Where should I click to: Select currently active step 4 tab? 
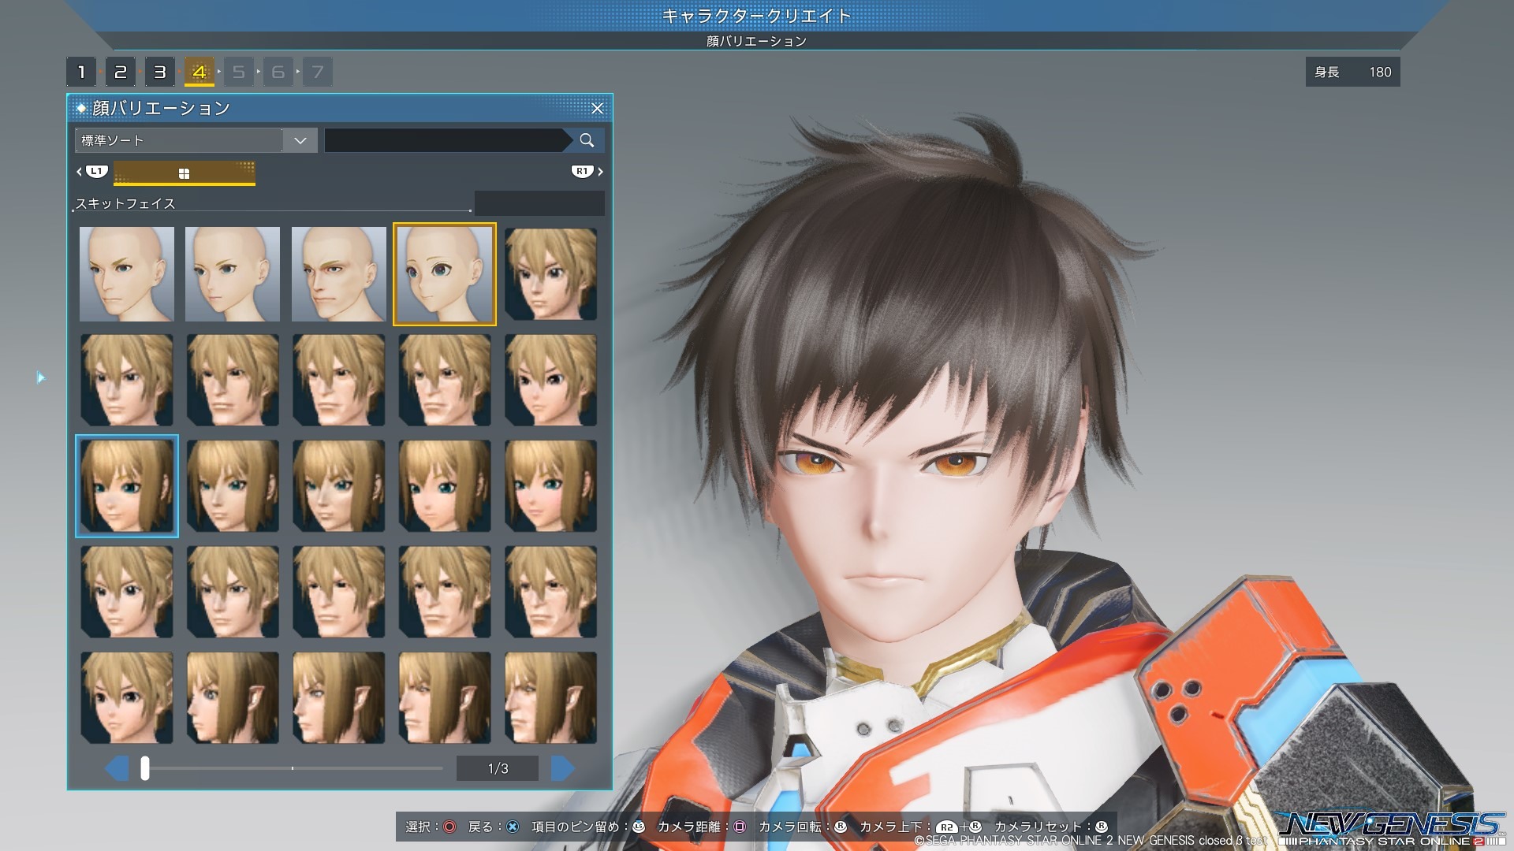click(x=200, y=72)
